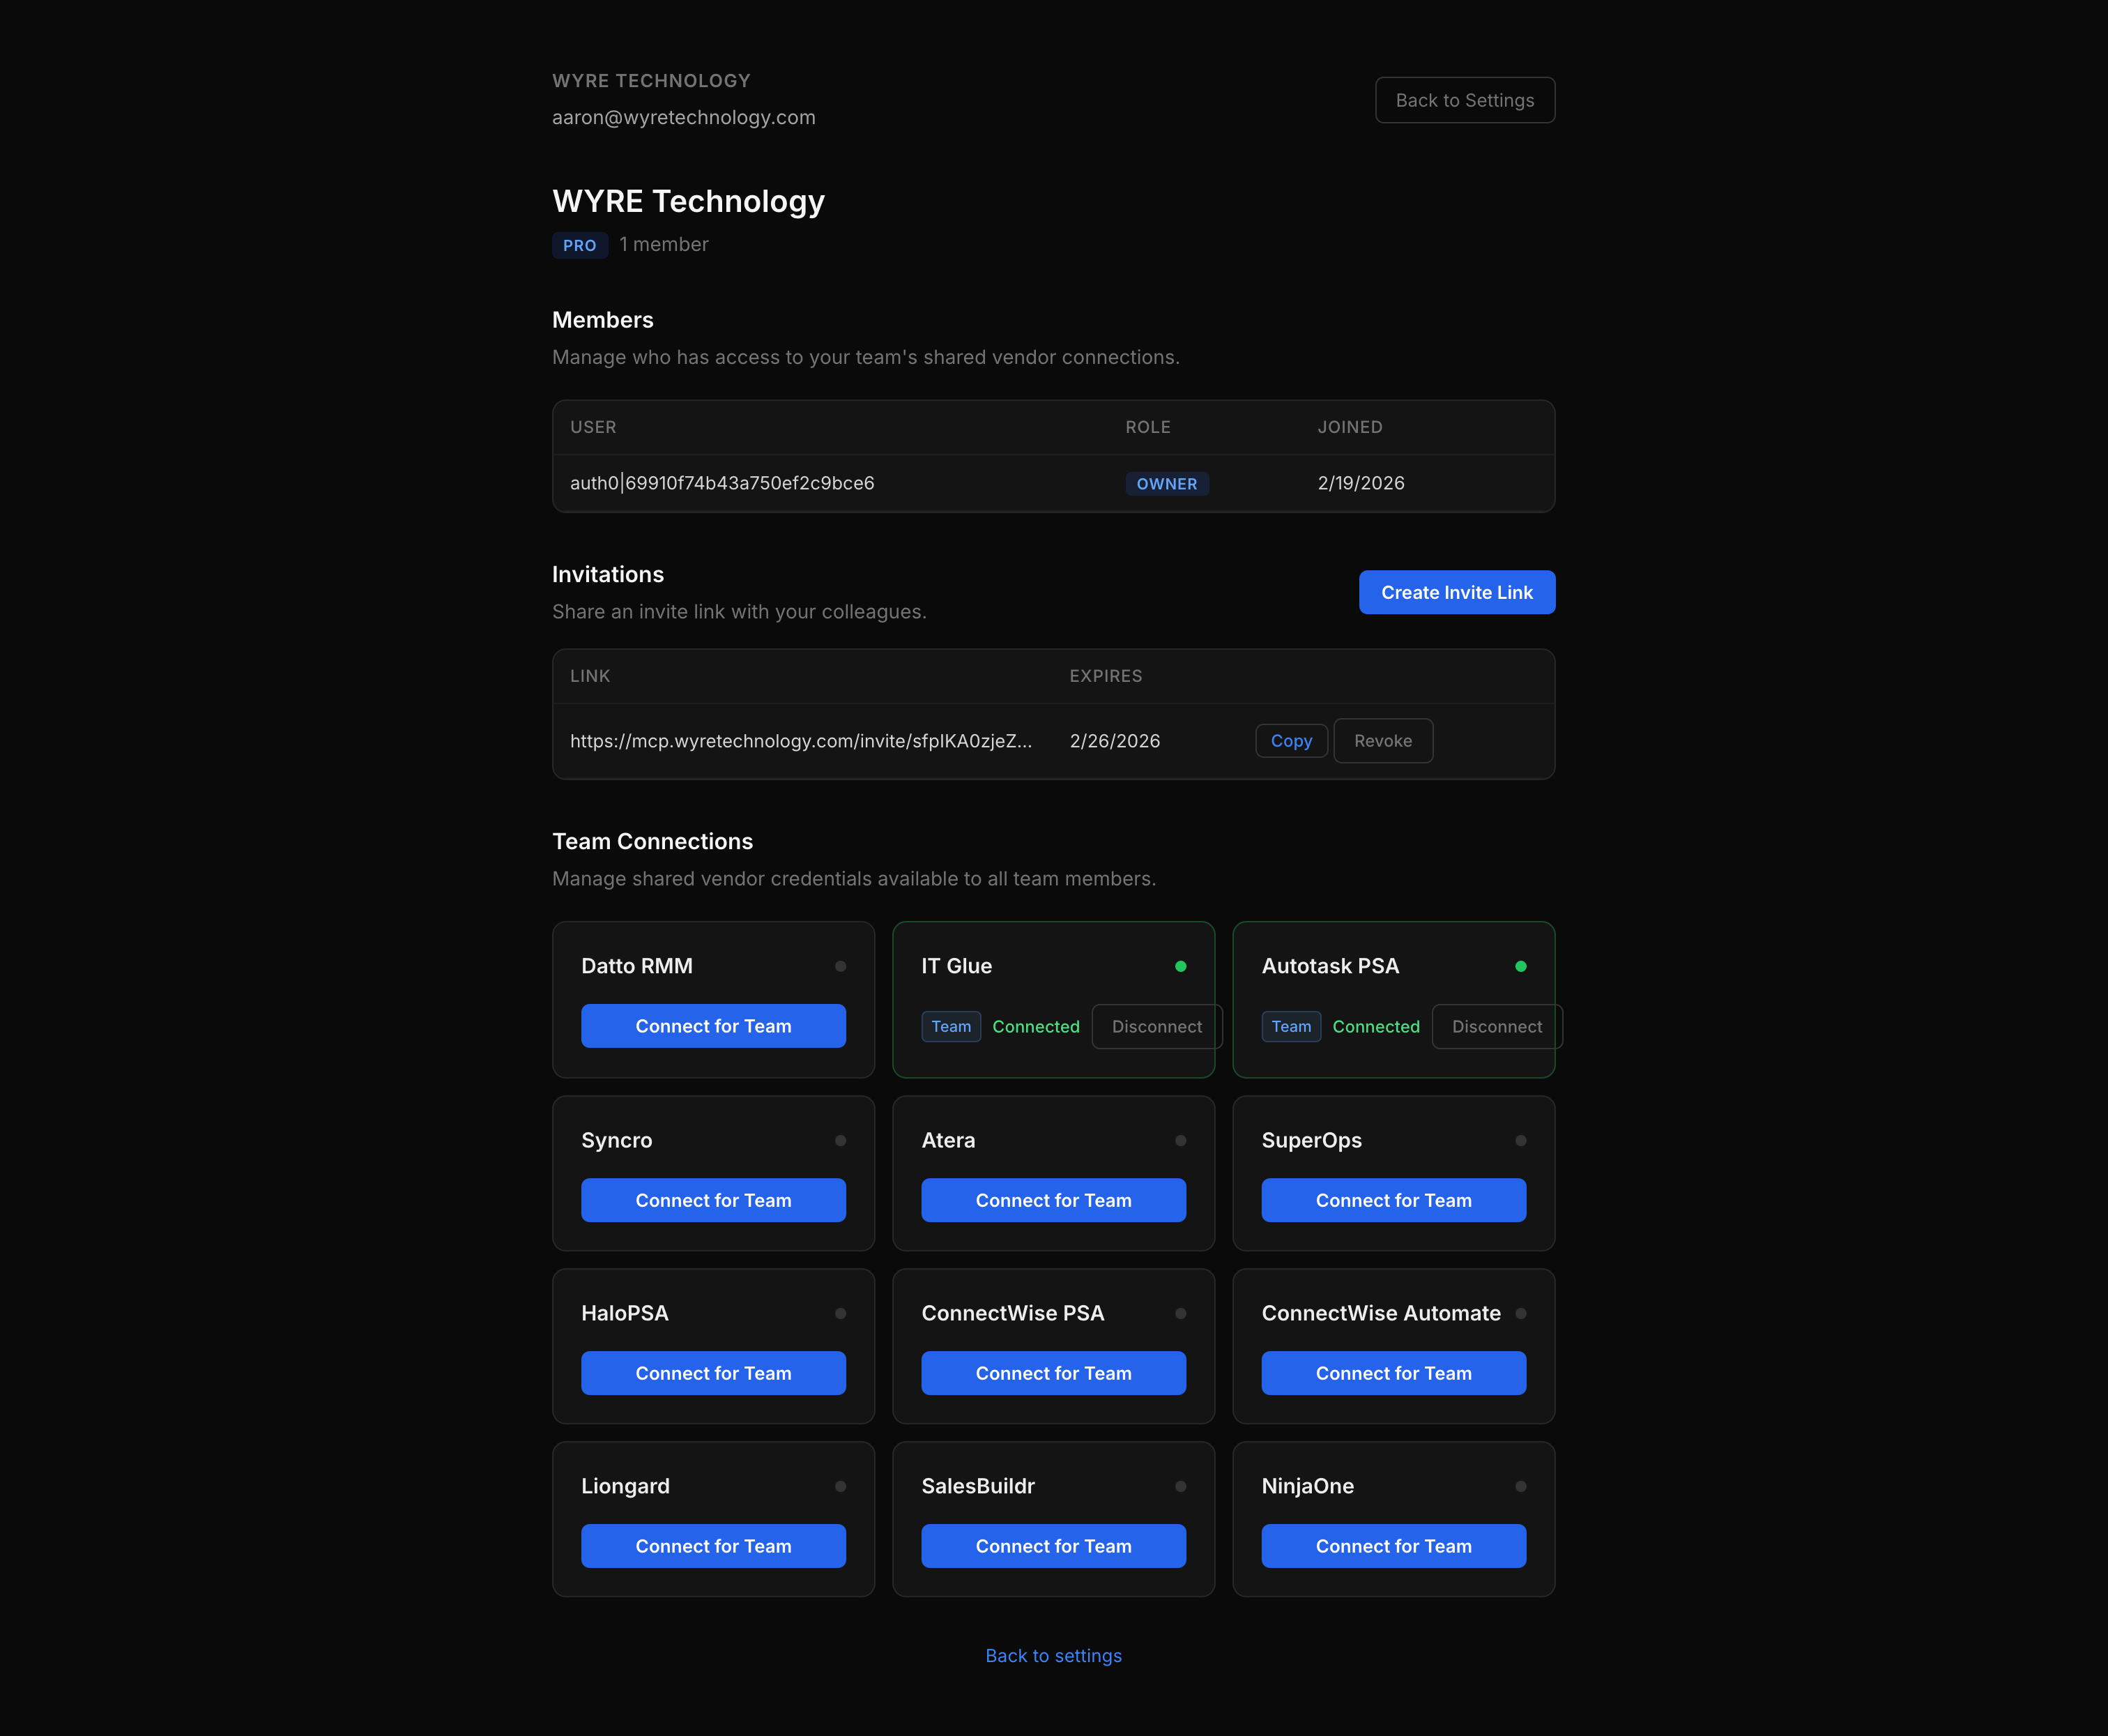
Task: Click the OWNER role badge in members table
Action: point(1167,483)
